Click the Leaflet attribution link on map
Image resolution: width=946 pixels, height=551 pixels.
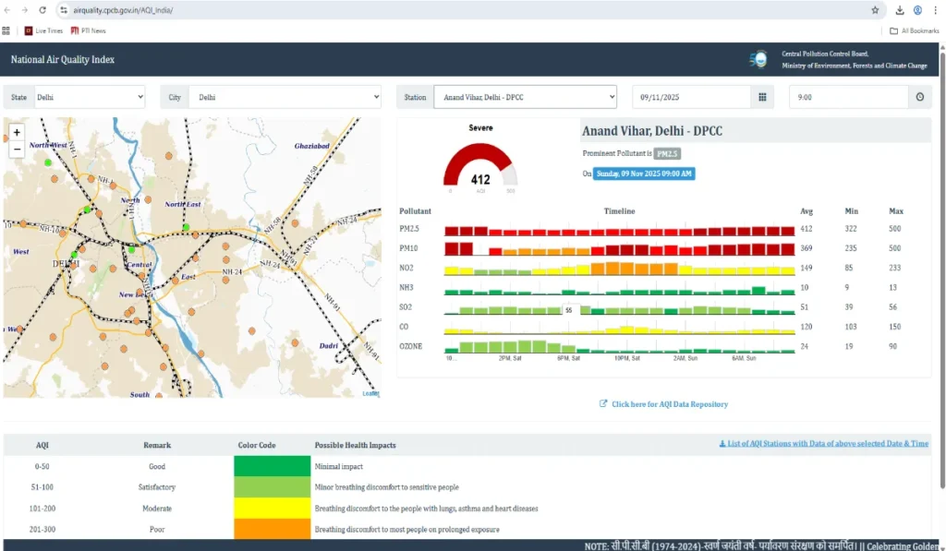pyautogui.click(x=370, y=393)
